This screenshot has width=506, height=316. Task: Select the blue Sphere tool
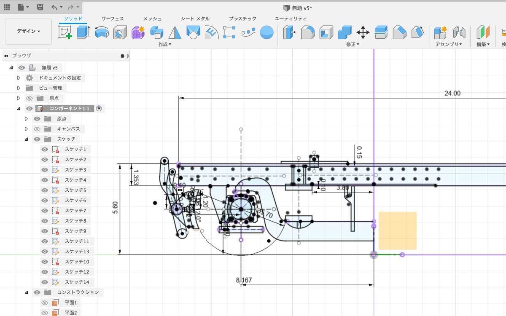[x=266, y=32]
